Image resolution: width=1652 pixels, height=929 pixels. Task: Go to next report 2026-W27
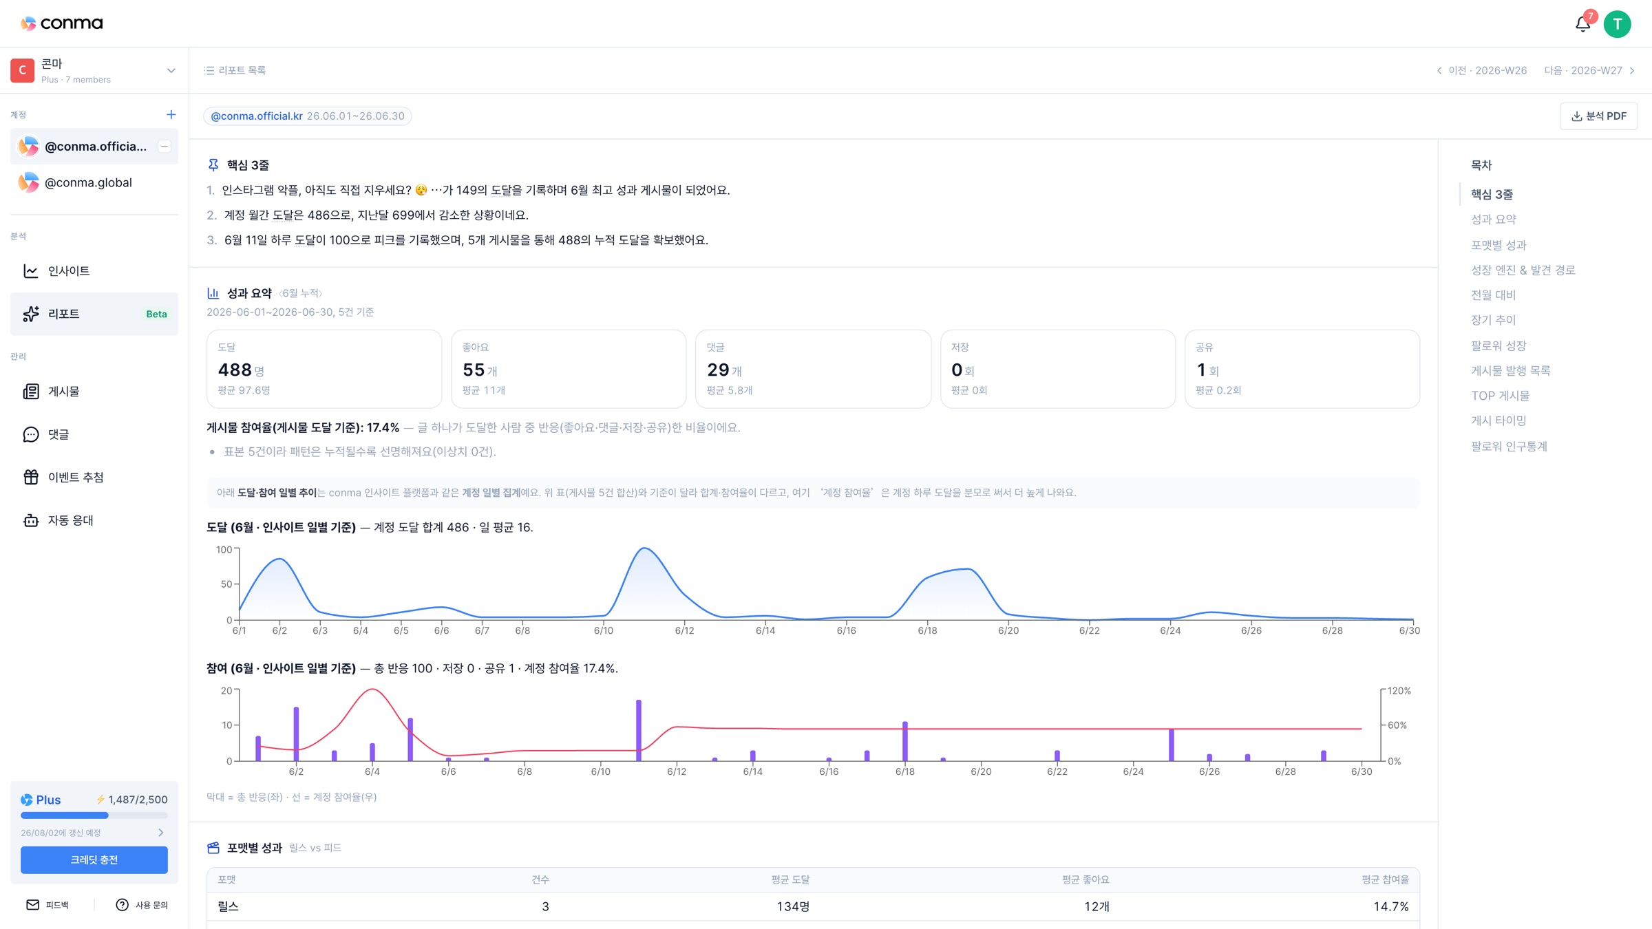1589,71
